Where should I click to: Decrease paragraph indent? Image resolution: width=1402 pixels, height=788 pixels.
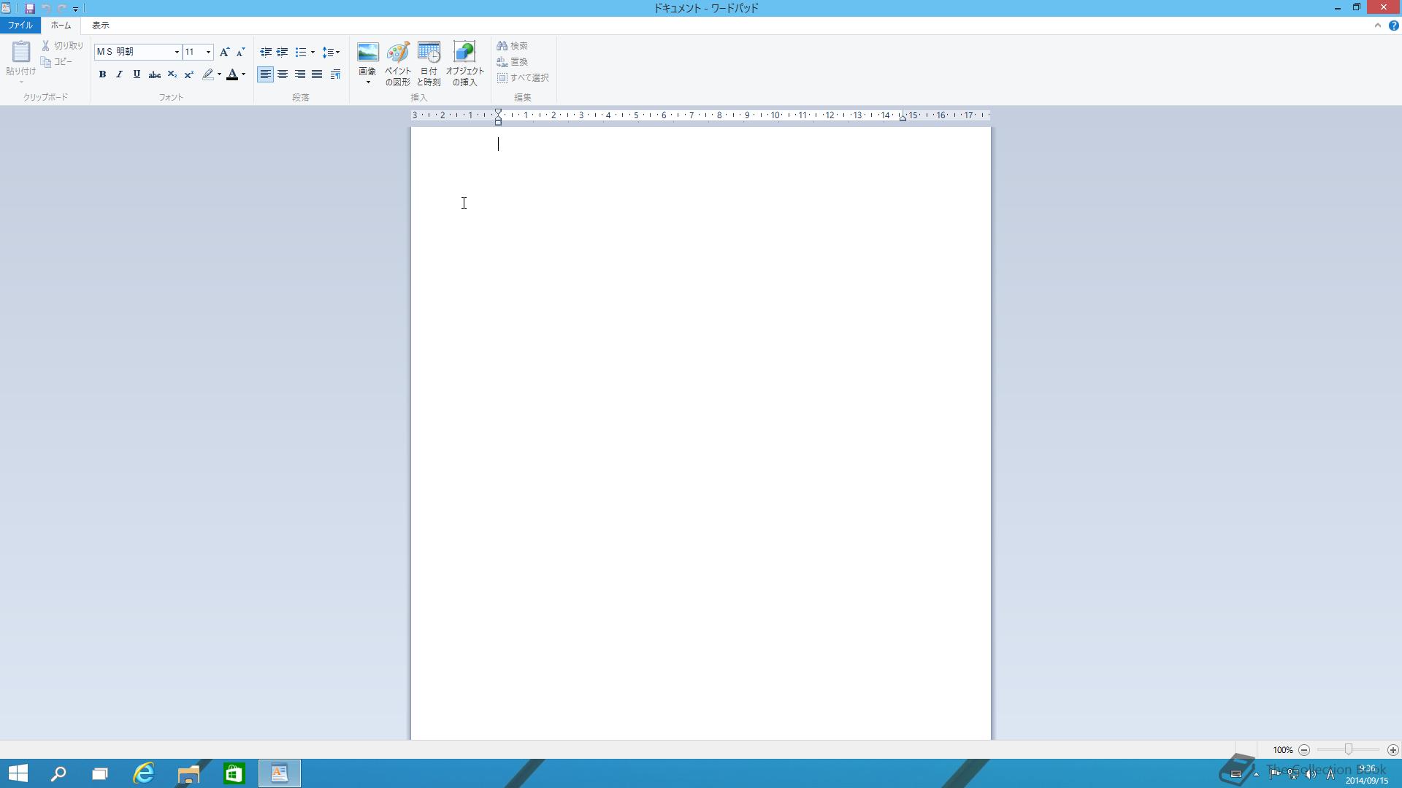point(265,52)
